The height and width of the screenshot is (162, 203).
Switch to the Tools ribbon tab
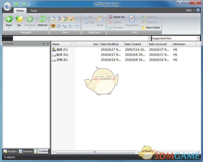coord(33,10)
